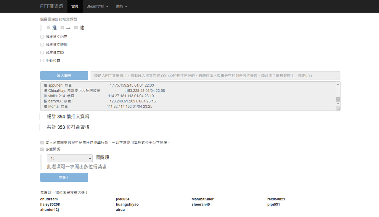379x217 pixels.
Task: Select the Monta comment line
Action: [98, 107]
